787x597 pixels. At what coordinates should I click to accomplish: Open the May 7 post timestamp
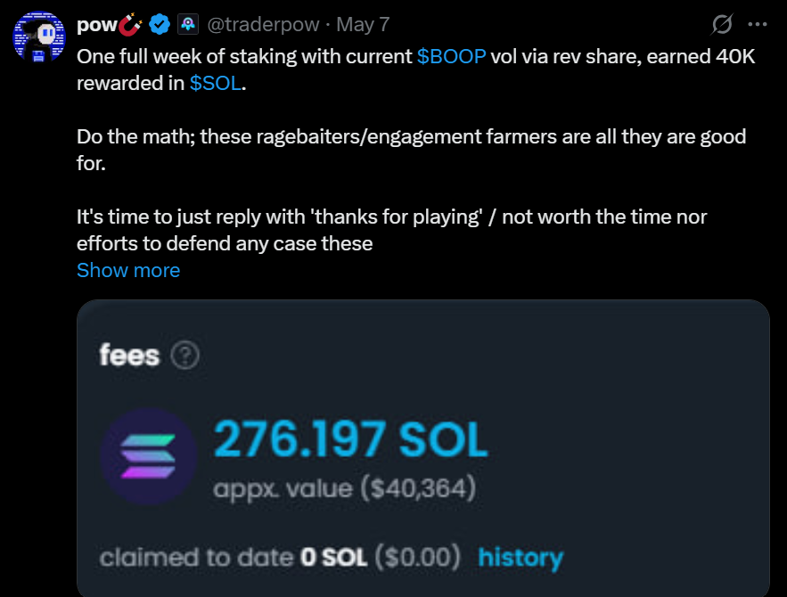[363, 25]
